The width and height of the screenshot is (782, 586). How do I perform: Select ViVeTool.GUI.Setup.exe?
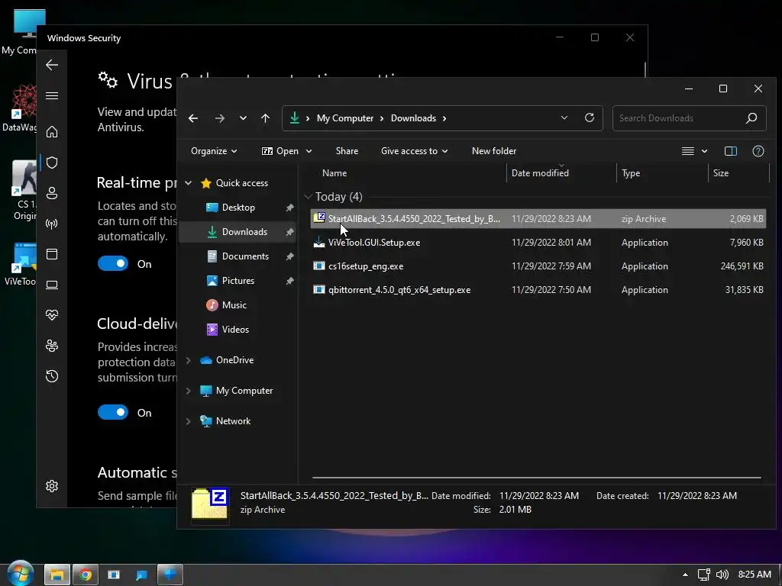click(538, 243)
